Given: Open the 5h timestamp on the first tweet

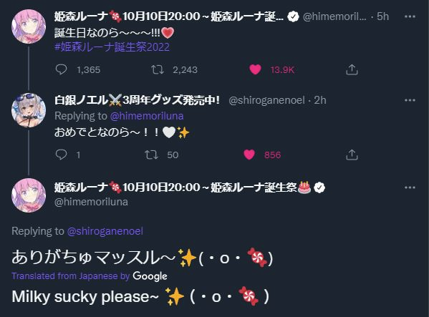Looking at the screenshot, I should pos(382,16).
